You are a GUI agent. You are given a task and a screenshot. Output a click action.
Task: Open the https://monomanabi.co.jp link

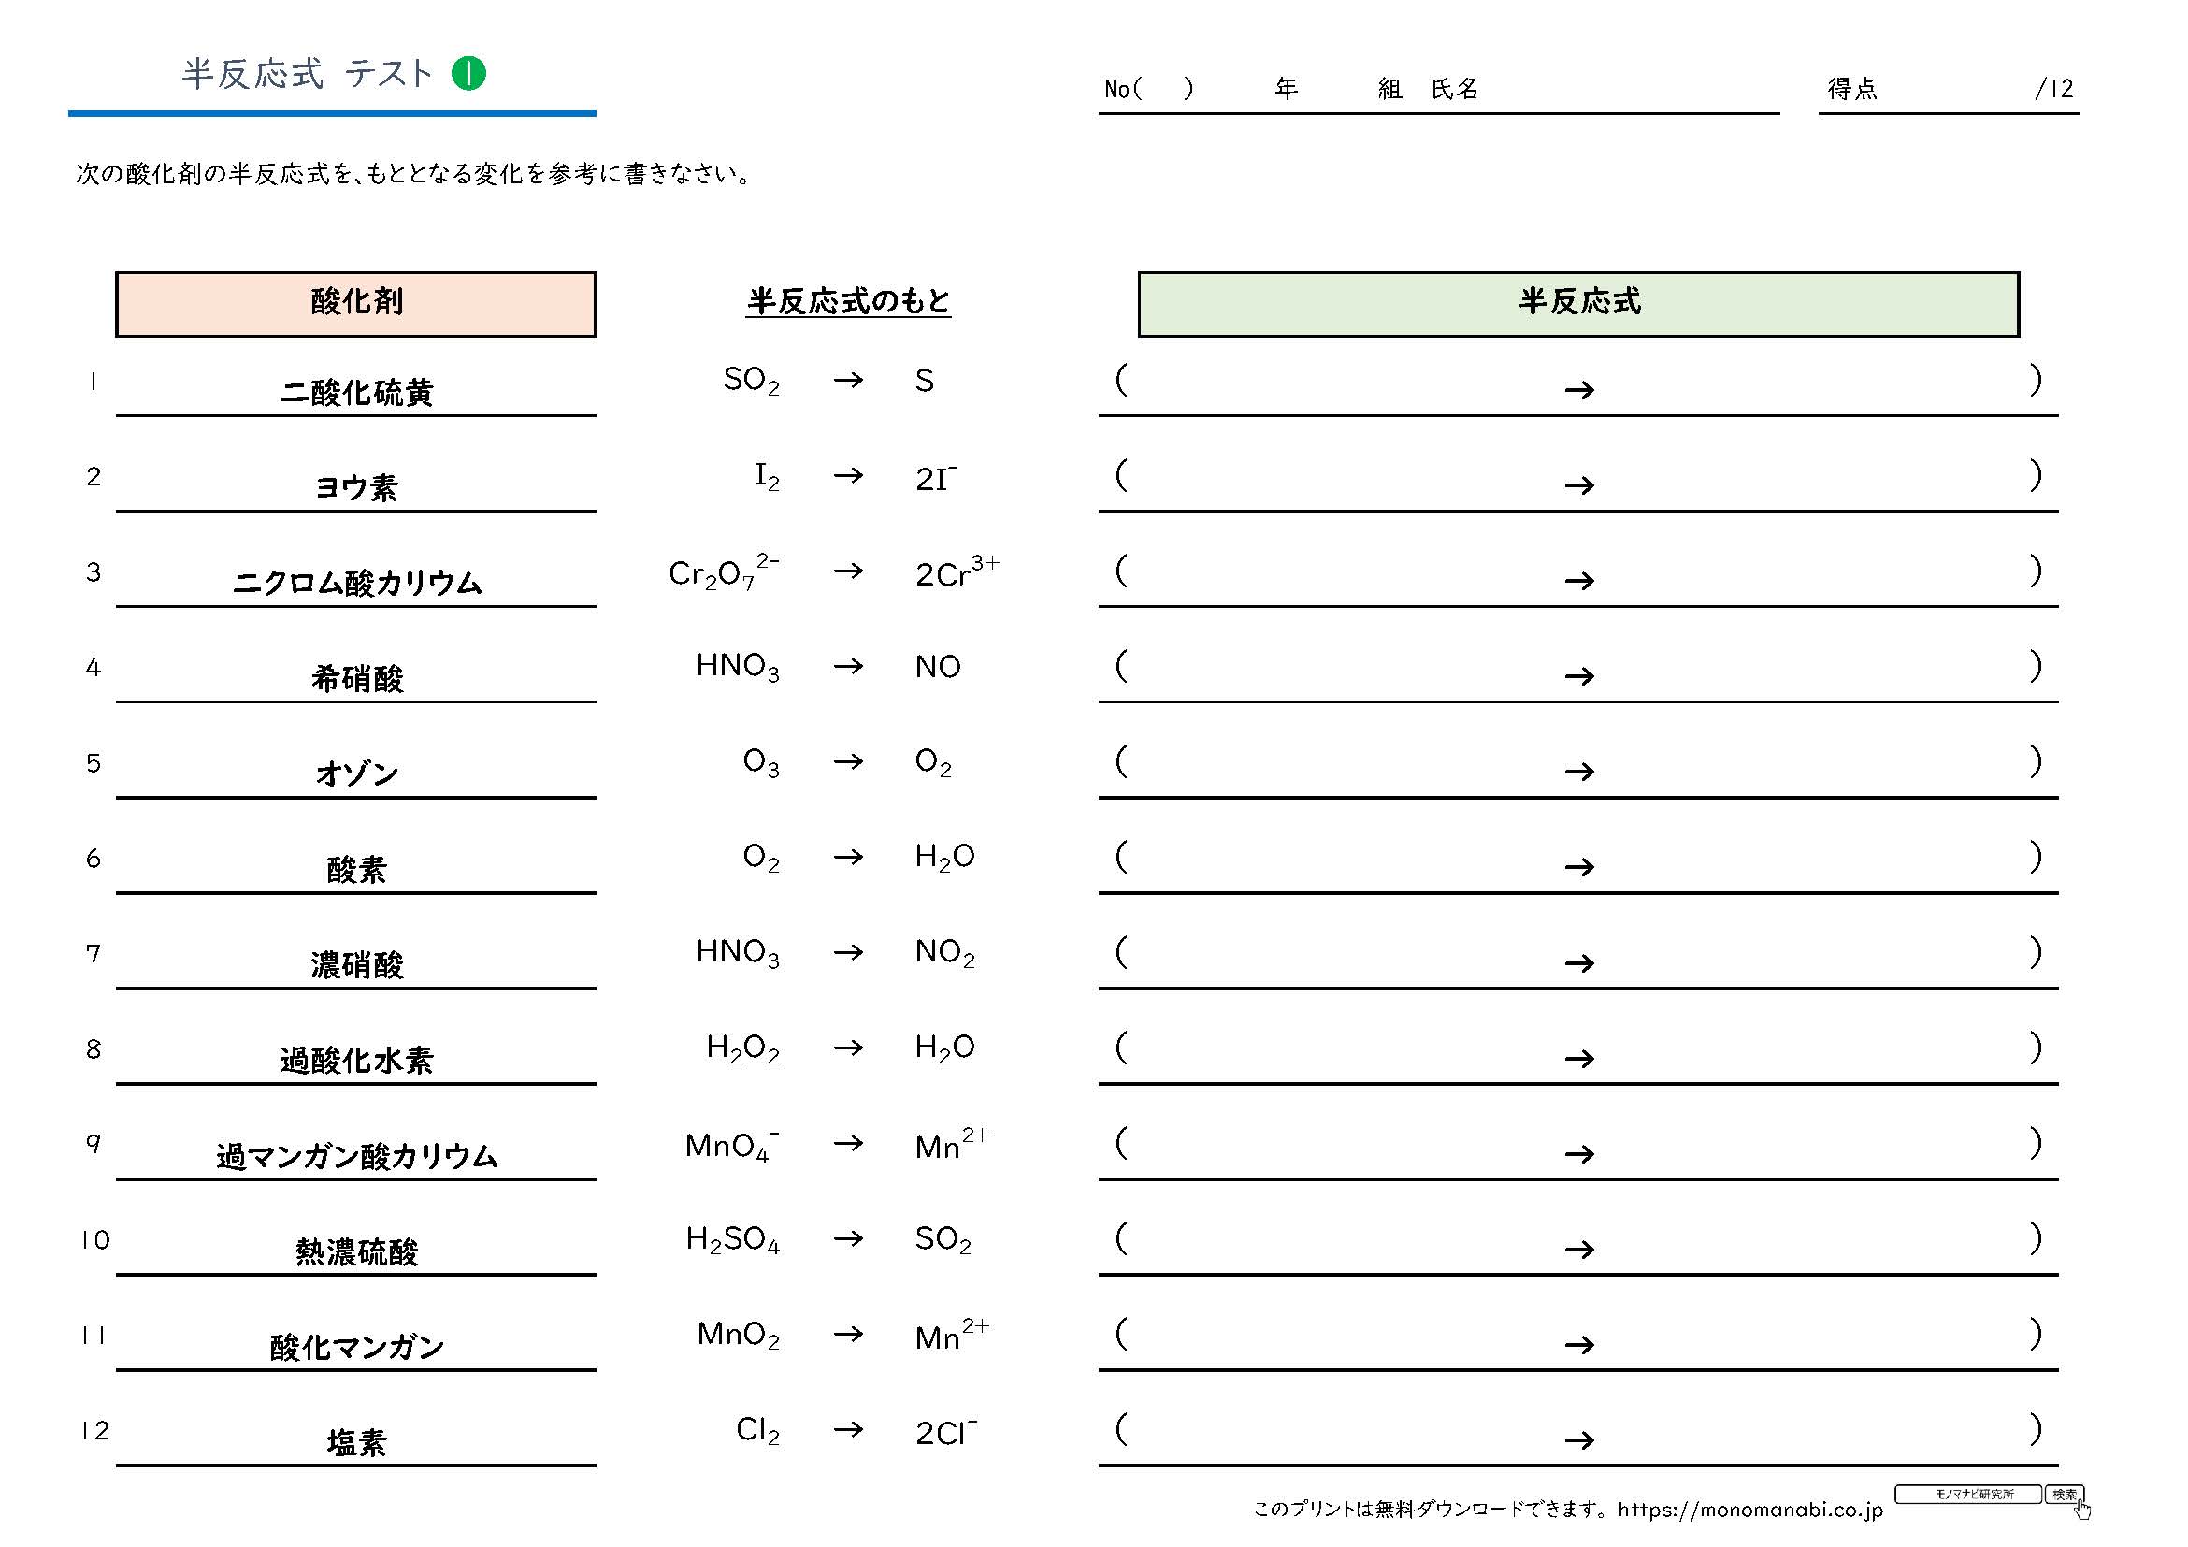pos(1750,1509)
